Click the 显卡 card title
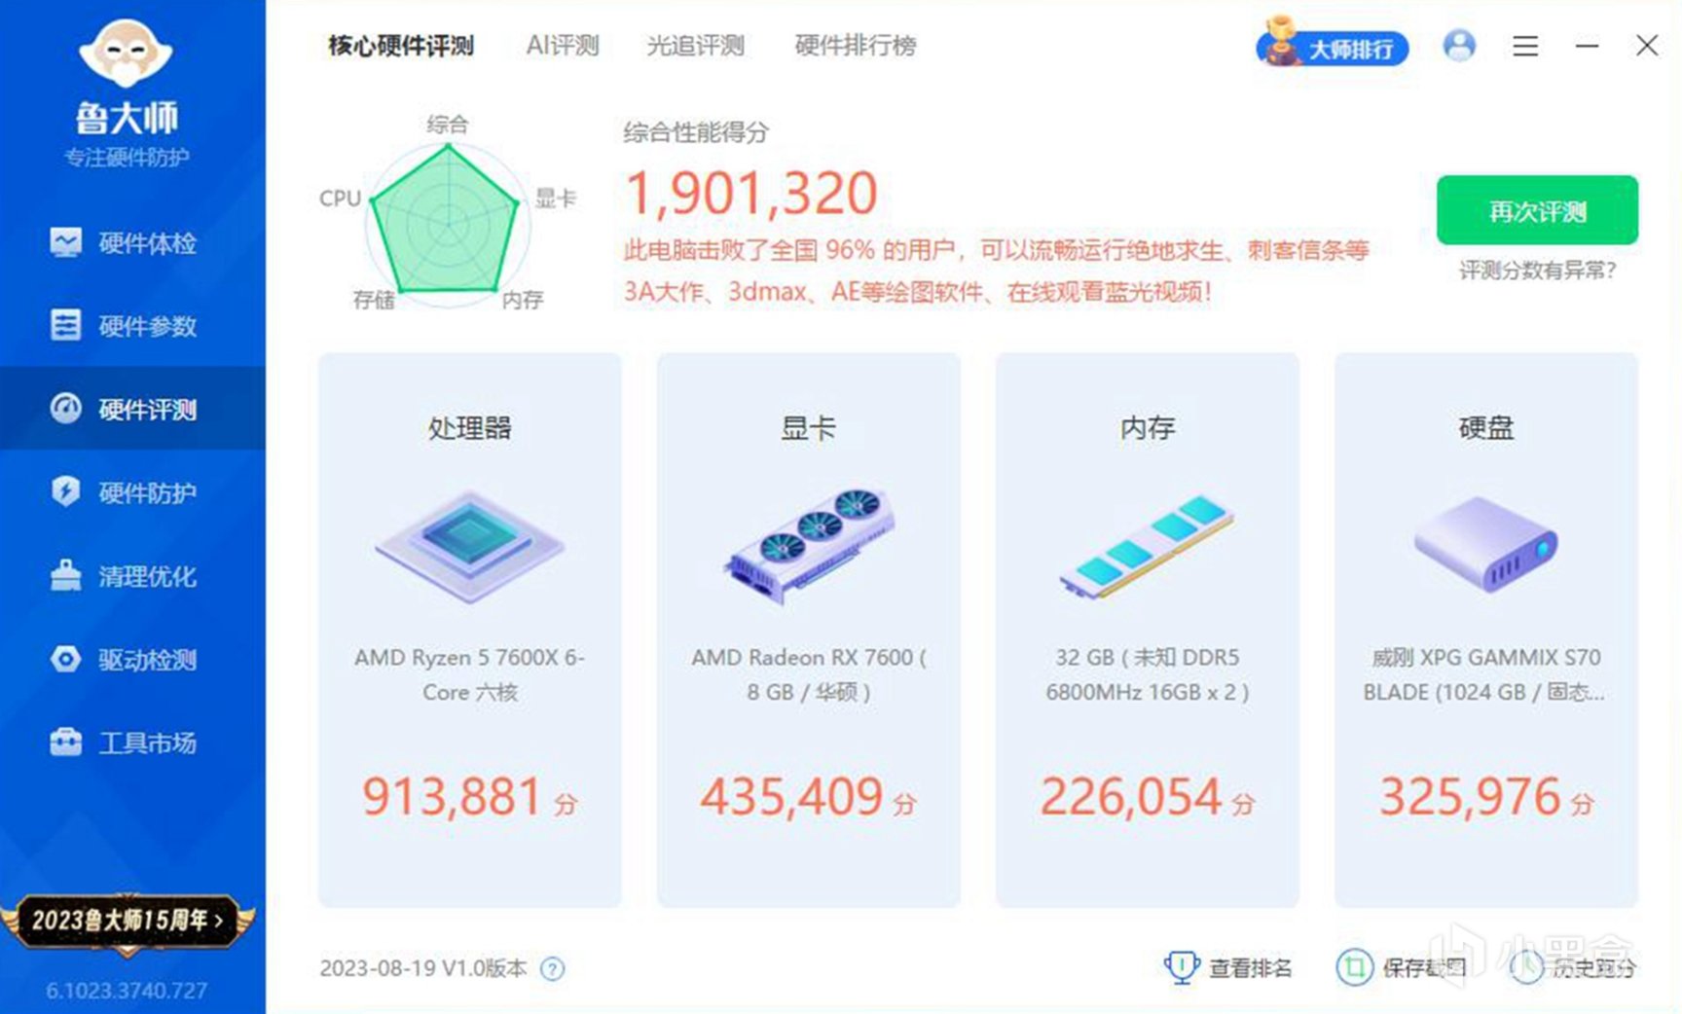The image size is (1682, 1014). [809, 428]
